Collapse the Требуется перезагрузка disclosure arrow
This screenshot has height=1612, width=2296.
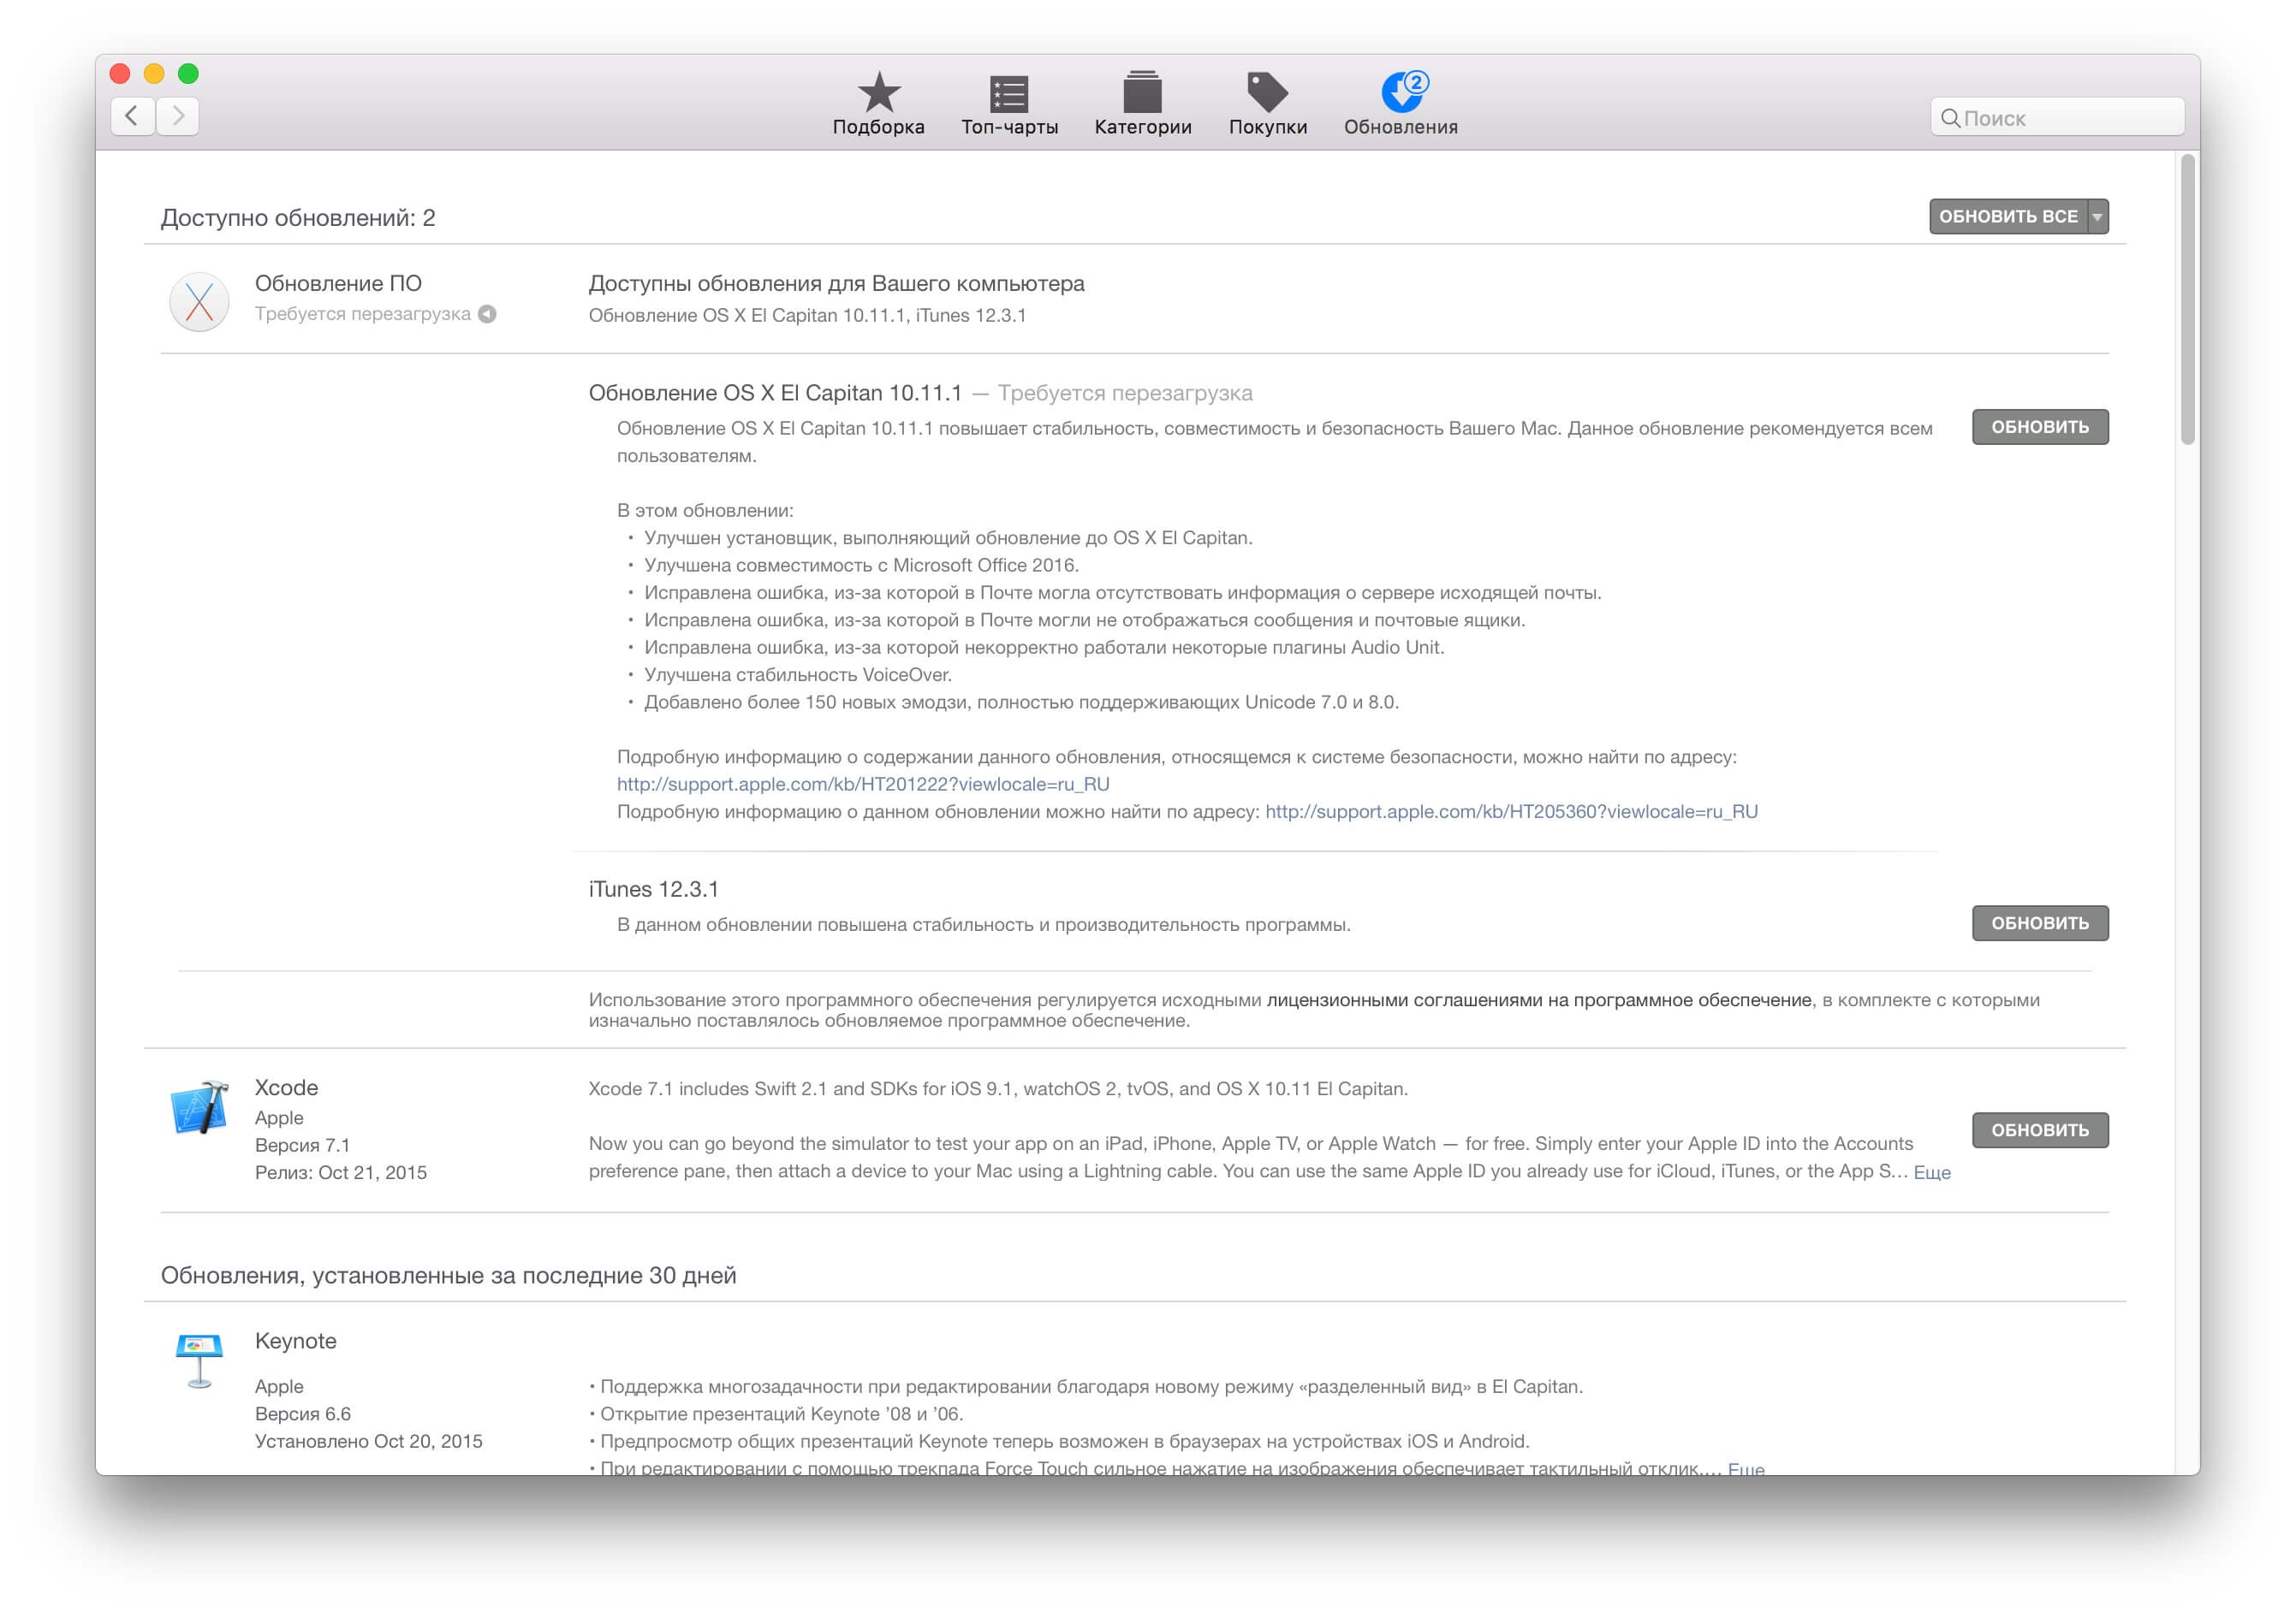tap(487, 314)
